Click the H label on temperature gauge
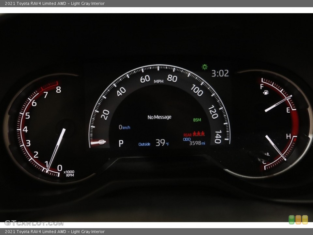Image resolution: width=313 pixels, height=235 pixels. [288, 136]
